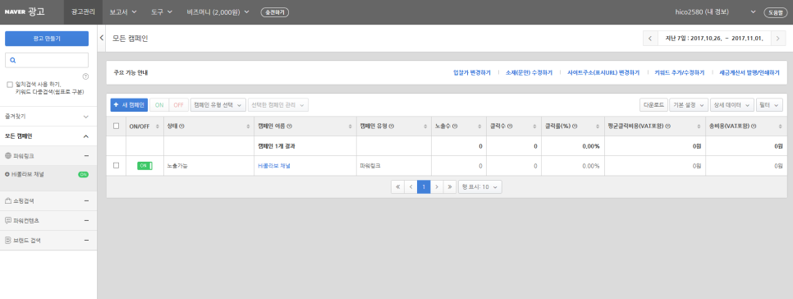Go to next results page
This screenshot has height=299, width=793.
pyautogui.click(x=437, y=186)
